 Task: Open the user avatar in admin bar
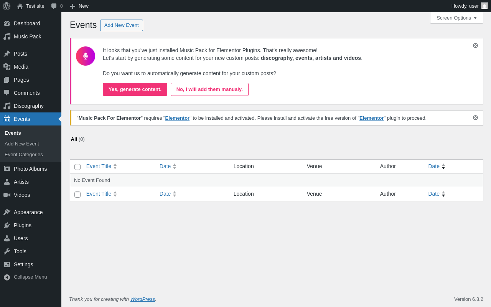point(484,6)
